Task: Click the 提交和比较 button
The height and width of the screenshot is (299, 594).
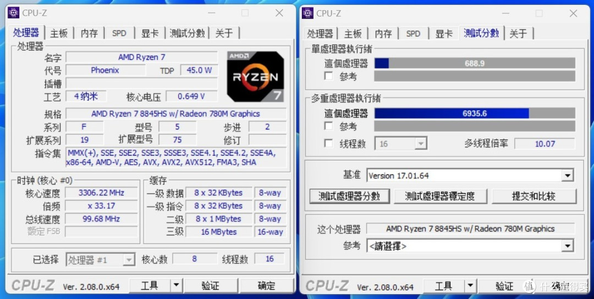Action: click(x=533, y=196)
